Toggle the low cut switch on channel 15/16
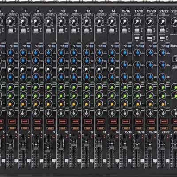This screenshot has height=177, width=177. 124,31
